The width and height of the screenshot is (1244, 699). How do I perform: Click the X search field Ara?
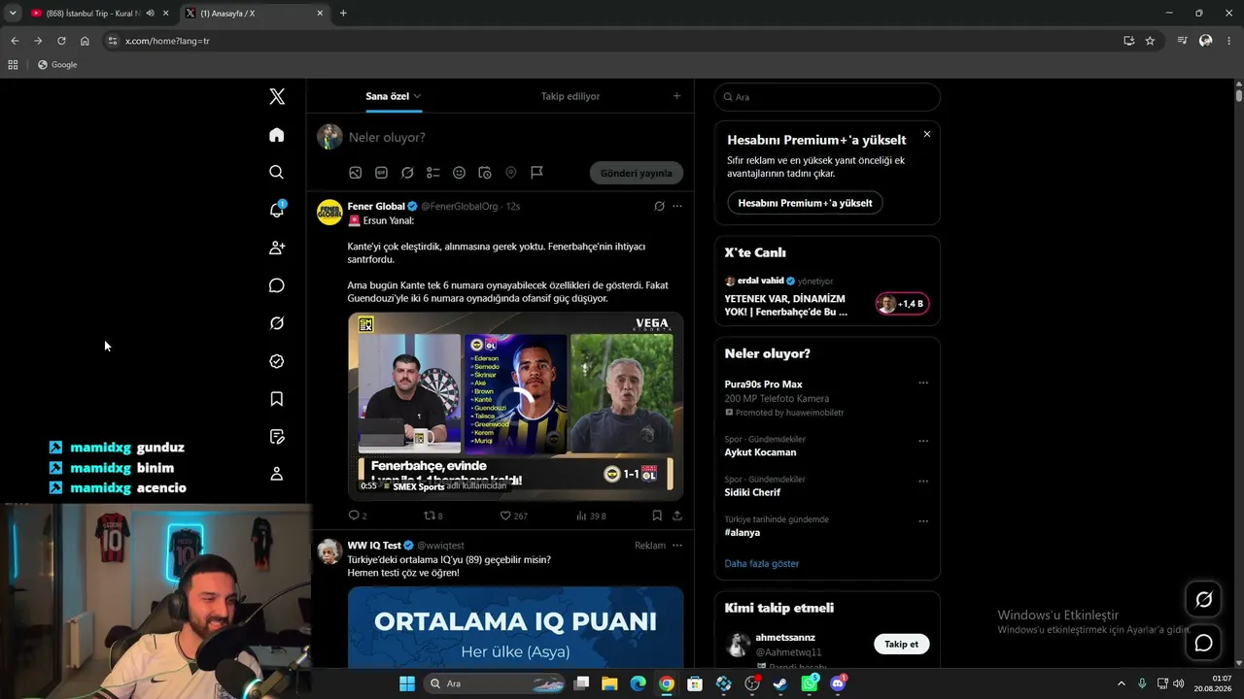827,97
